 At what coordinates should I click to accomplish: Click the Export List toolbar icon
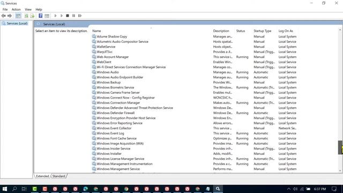(32, 16)
